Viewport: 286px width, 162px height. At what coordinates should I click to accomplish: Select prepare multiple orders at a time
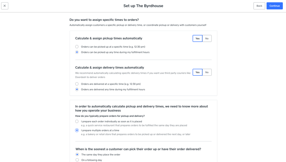(77, 130)
